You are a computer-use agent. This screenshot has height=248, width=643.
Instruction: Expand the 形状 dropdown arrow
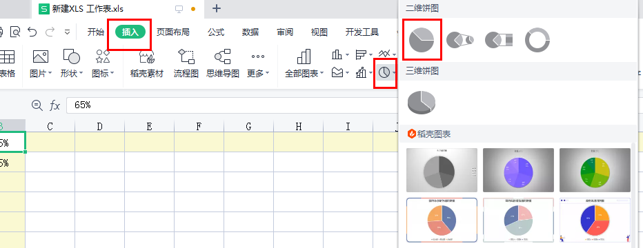coord(81,74)
